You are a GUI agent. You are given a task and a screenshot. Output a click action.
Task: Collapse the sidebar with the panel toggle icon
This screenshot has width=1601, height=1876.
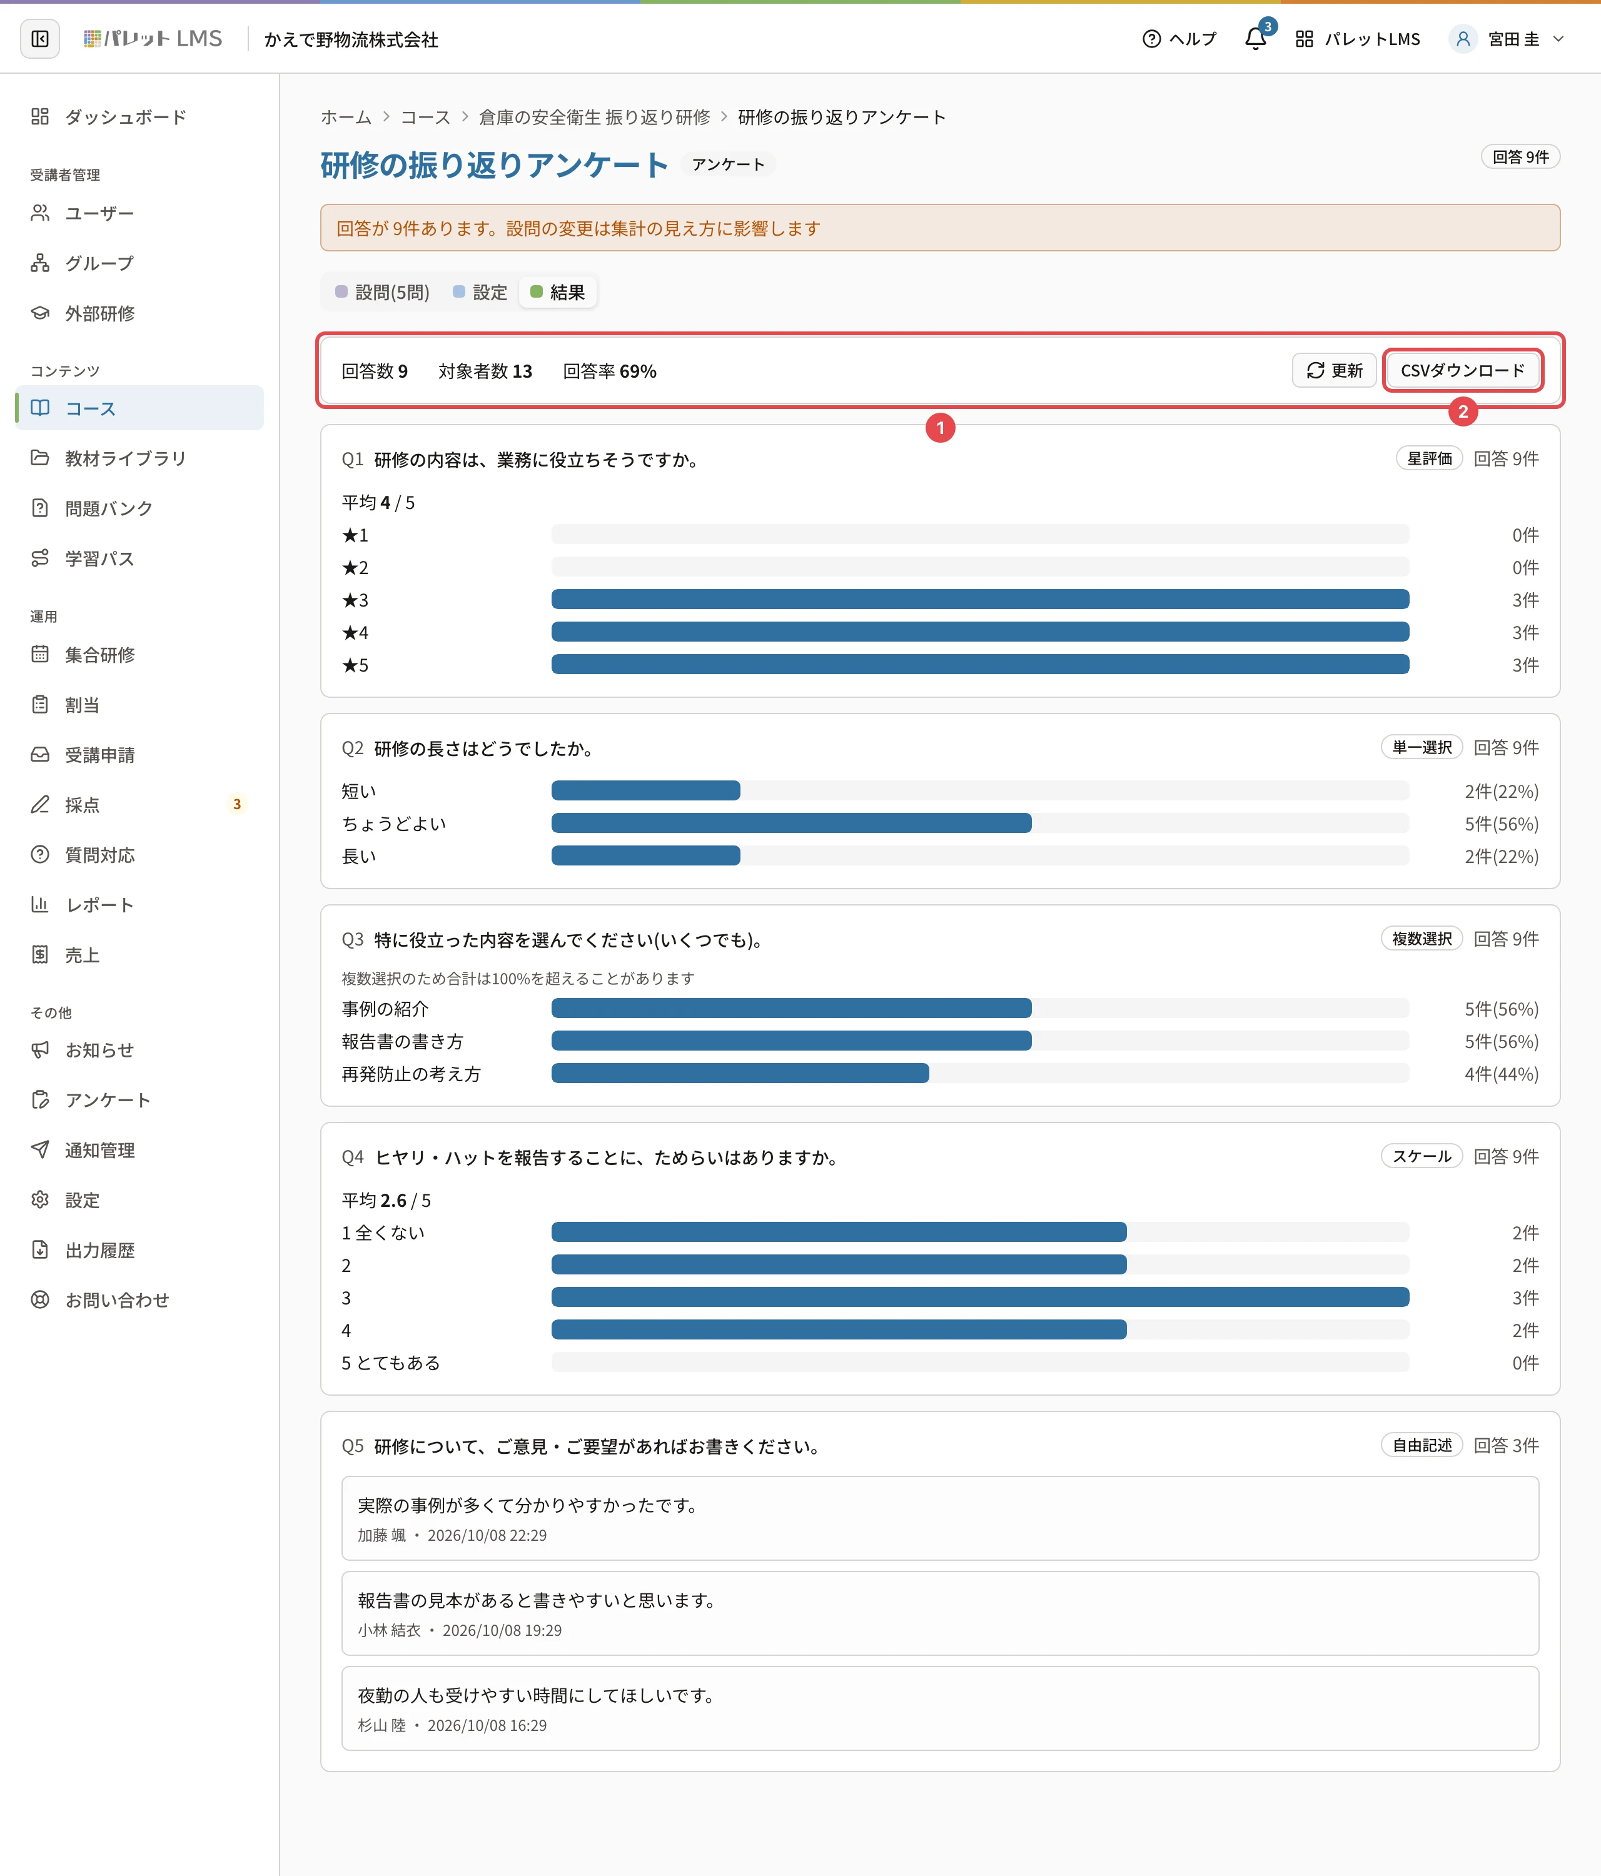(40, 39)
